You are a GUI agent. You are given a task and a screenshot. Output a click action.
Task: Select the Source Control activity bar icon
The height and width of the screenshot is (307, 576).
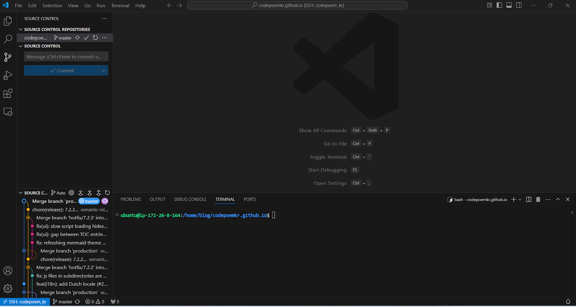[x=8, y=57]
